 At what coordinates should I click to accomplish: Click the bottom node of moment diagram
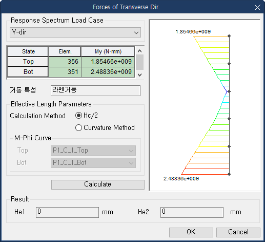[229, 174]
